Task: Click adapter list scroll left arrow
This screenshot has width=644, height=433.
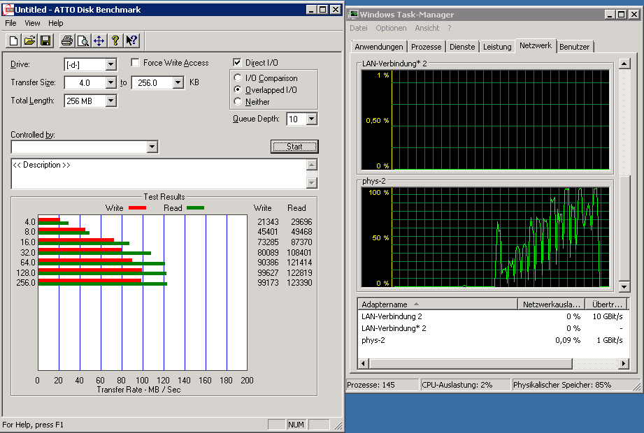Action: [363, 363]
